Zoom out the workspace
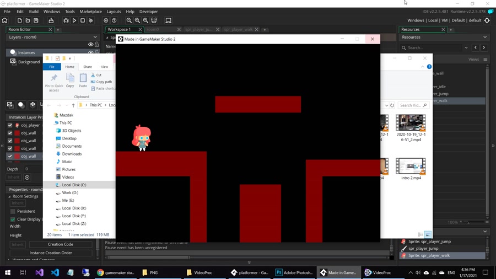 pos(129,20)
